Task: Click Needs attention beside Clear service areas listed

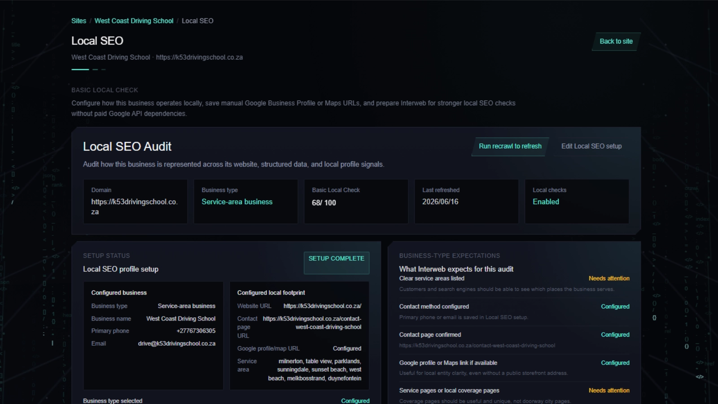Action: (x=609, y=278)
